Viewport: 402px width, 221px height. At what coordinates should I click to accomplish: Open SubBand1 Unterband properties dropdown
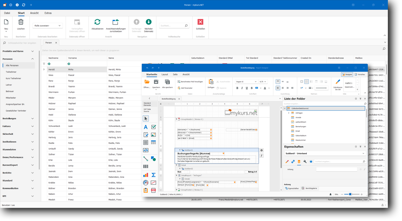click(325, 153)
